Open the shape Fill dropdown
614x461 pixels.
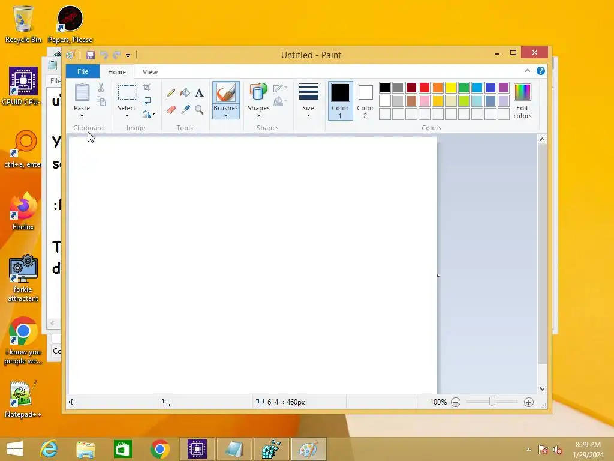pos(281,101)
